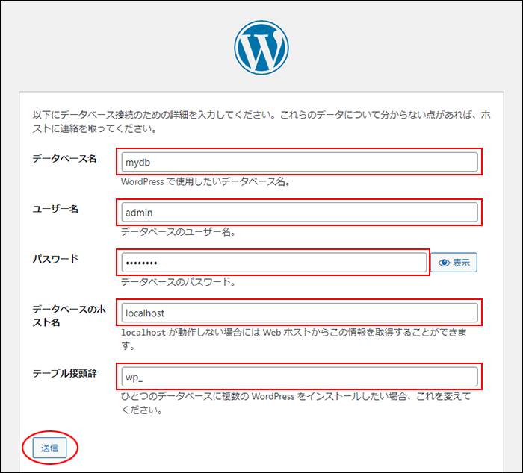Click the eye icon beside the password field

(444, 263)
